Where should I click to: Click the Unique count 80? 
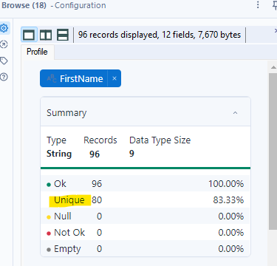(97, 200)
